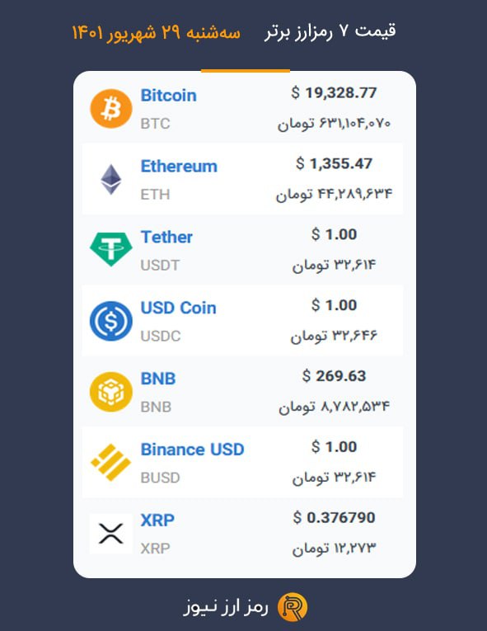This screenshot has width=487, height=631.
Task: Click the Ethereum diamond logo icon
Action: click(111, 180)
